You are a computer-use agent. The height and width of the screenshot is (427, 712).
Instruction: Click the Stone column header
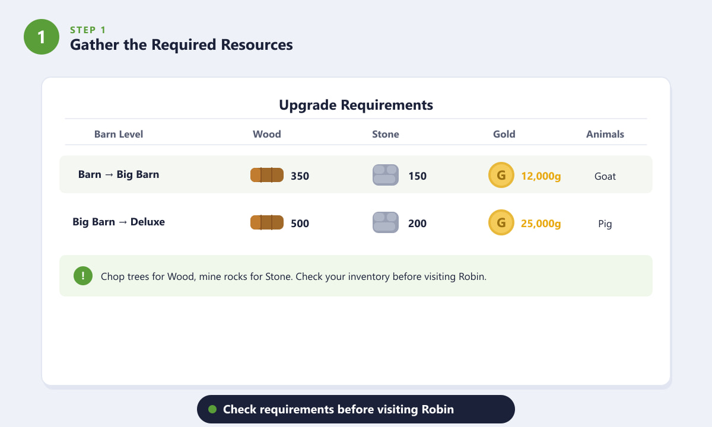point(386,134)
